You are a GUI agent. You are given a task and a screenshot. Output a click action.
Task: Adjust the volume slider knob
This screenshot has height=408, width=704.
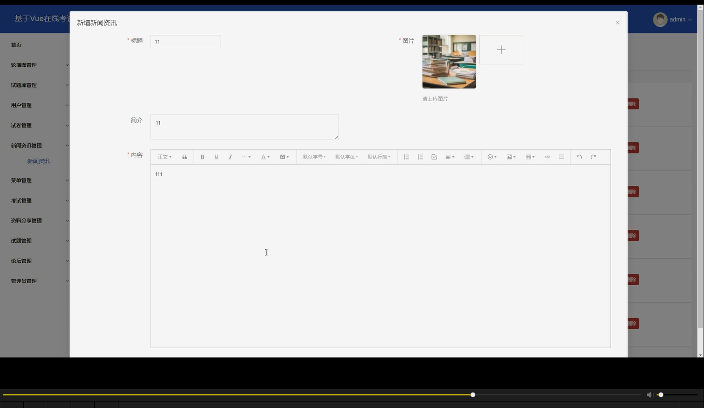pyautogui.click(x=660, y=395)
